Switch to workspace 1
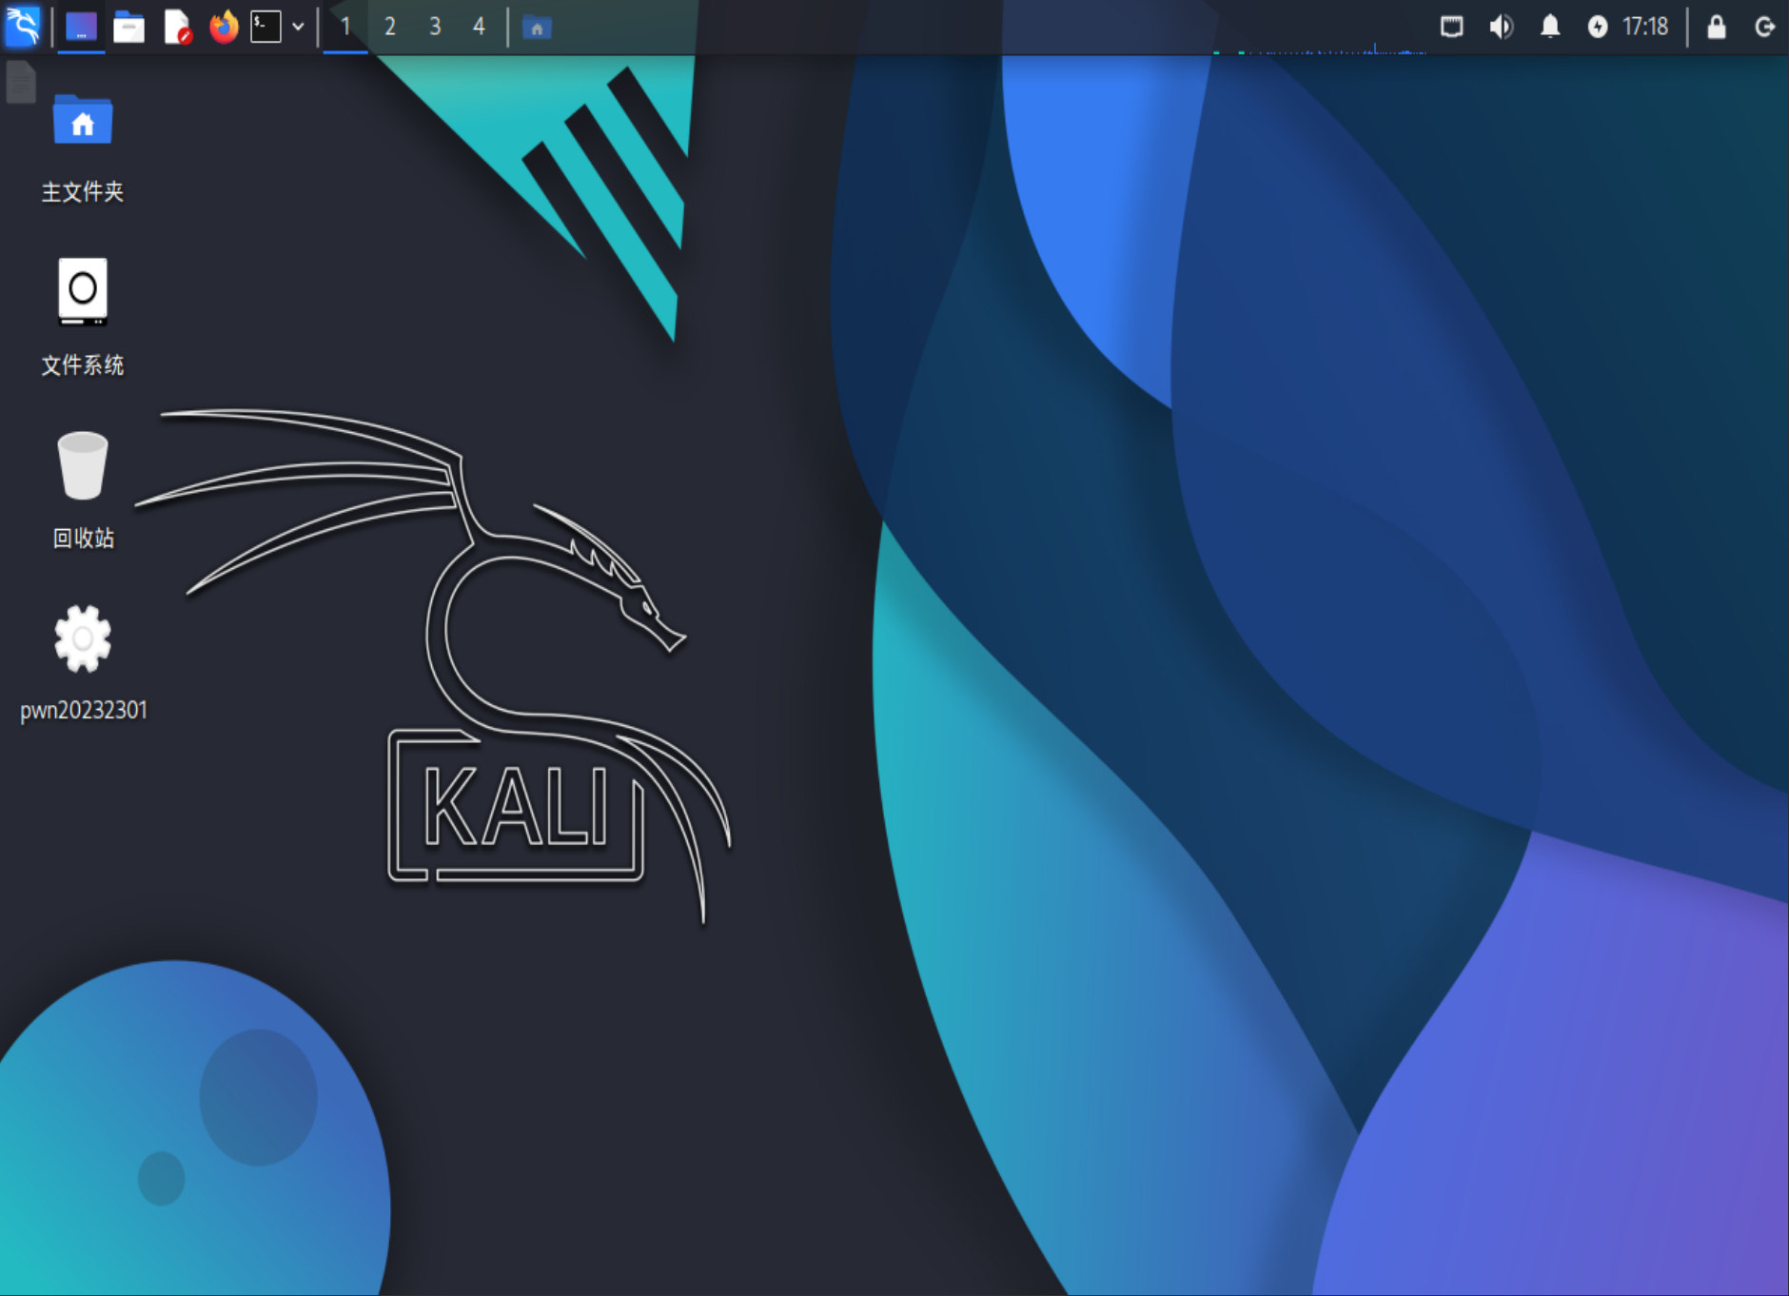This screenshot has height=1296, width=1789. tap(345, 27)
